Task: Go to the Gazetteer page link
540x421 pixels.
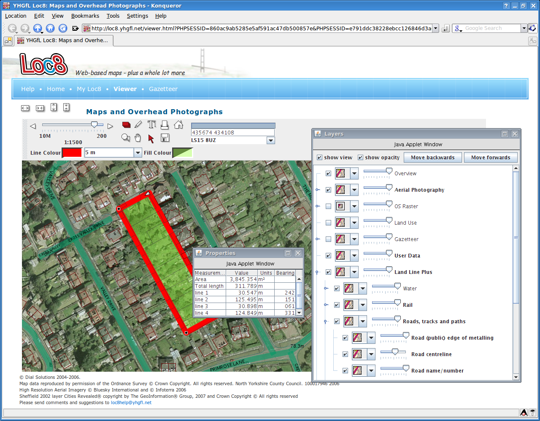Action: point(163,89)
